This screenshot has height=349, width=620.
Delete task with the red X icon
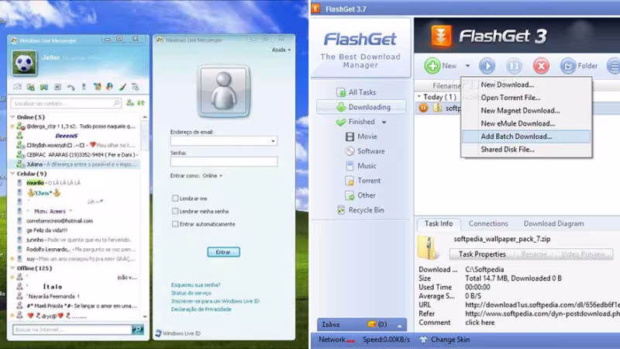[541, 66]
